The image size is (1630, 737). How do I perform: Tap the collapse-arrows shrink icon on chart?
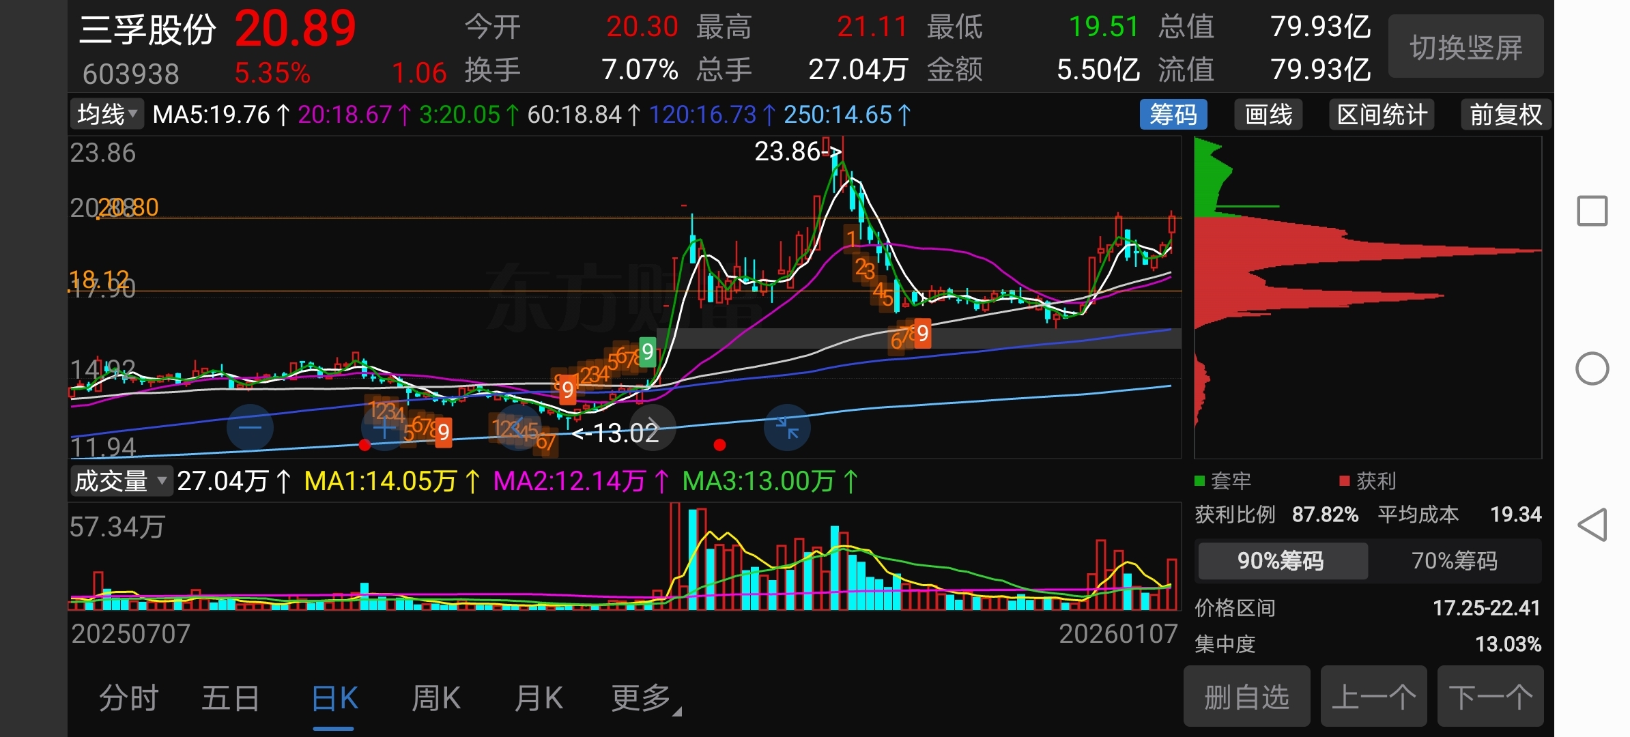click(787, 428)
